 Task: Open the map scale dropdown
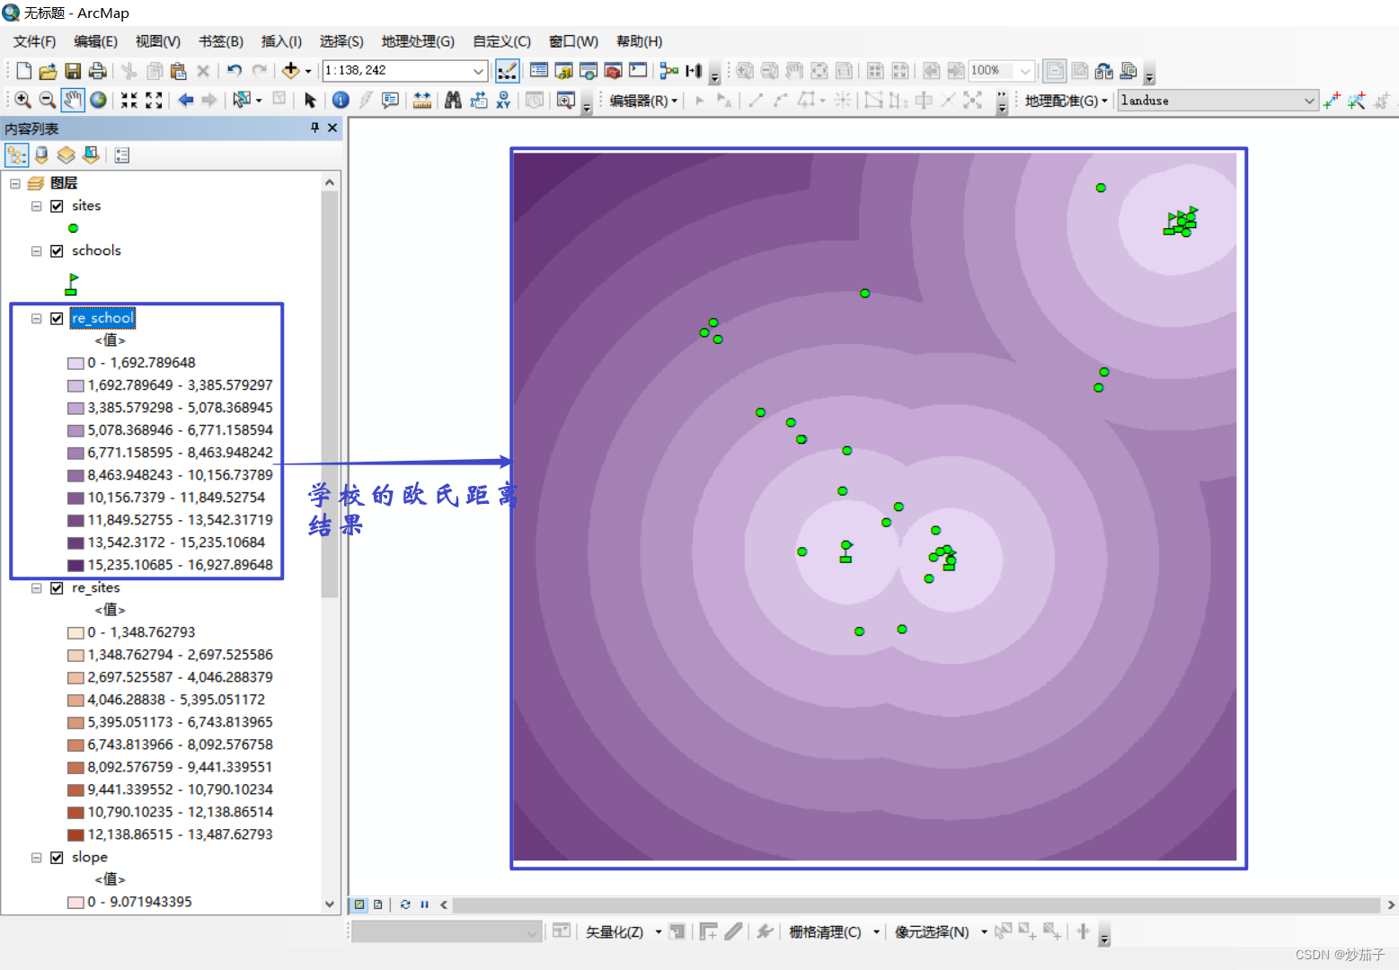(478, 70)
